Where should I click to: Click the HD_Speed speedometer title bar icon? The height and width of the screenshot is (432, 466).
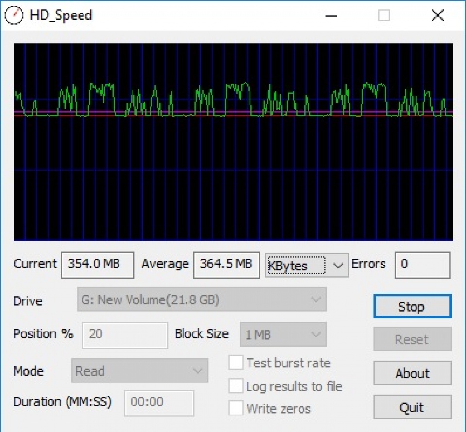tap(14, 15)
